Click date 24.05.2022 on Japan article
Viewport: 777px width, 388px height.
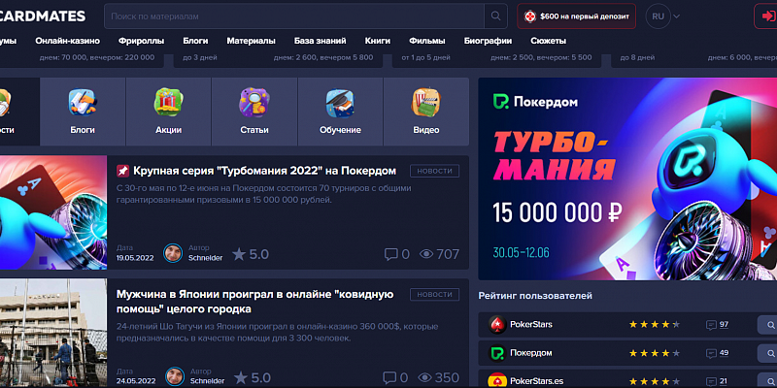(135, 381)
